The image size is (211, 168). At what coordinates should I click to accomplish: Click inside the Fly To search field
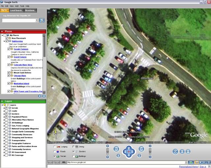(19, 20)
